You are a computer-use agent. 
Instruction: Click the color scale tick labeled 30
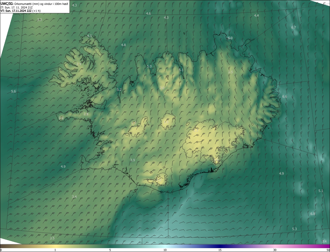[x=275, y=250]
